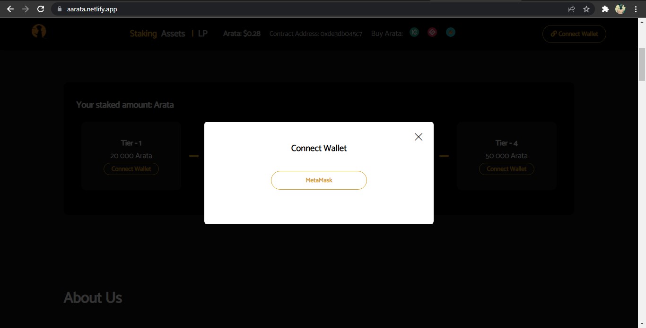Click the address bar URL aarata.netlify.app
The width and height of the screenshot is (646, 328).
tap(92, 9)
